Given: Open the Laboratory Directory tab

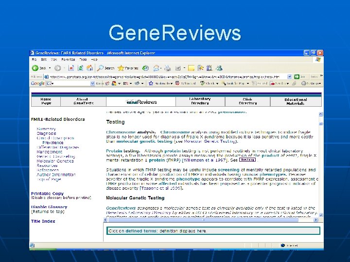Looking at the screenshot, I should pyautogui.click(x=200, y=101).
